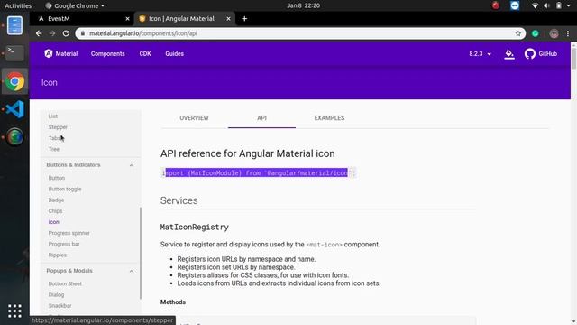
Task: Open Chrome's three-dot menu
Action: point(568,33)
